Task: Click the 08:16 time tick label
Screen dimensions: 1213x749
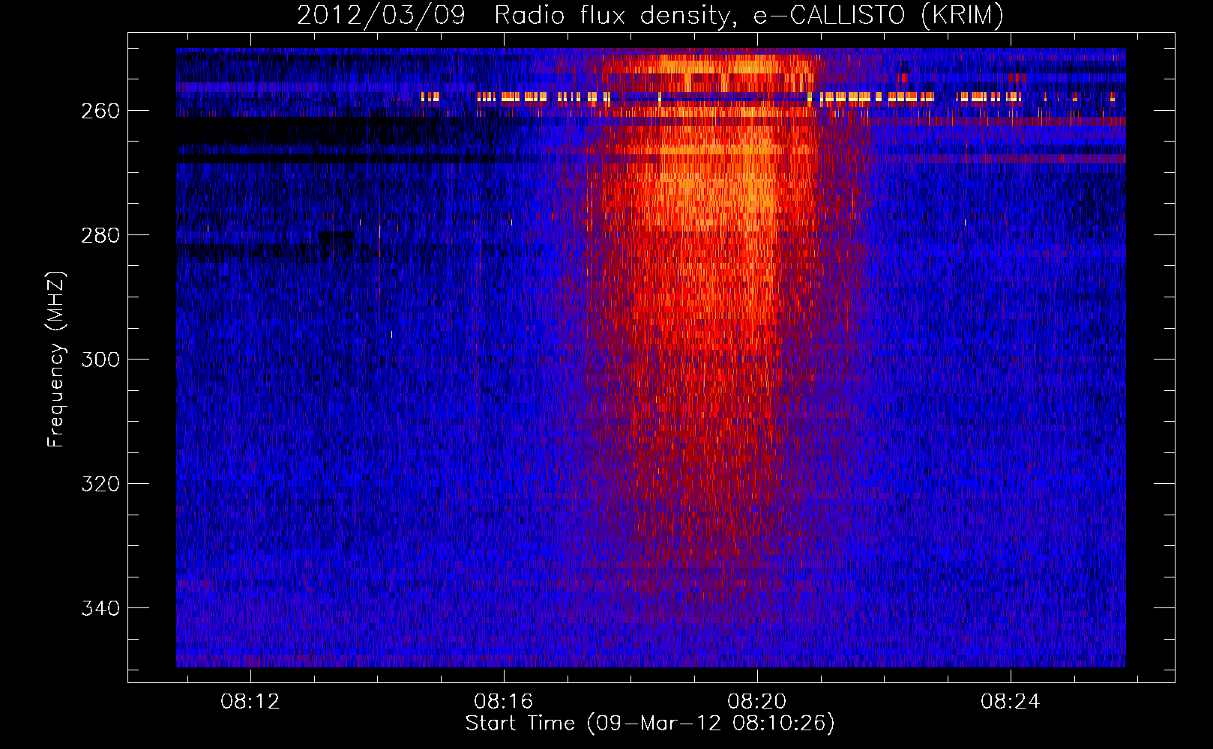Action: pyautogui.click(x=503, y=702)
